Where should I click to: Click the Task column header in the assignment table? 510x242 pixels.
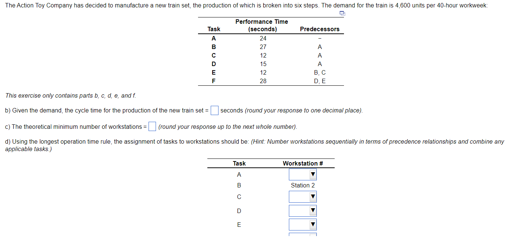point(239,163)
